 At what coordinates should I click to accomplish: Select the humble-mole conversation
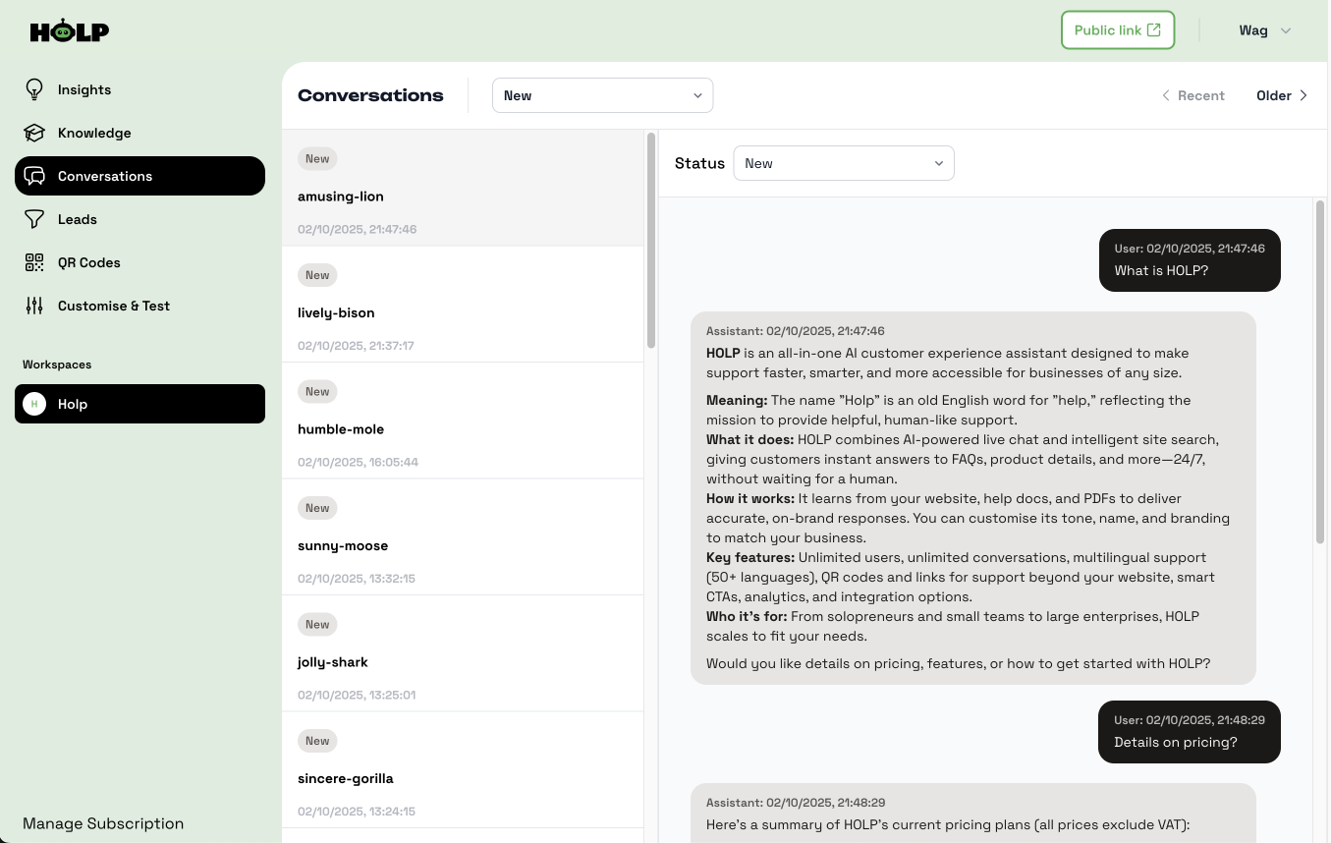(x=463, y=421)
